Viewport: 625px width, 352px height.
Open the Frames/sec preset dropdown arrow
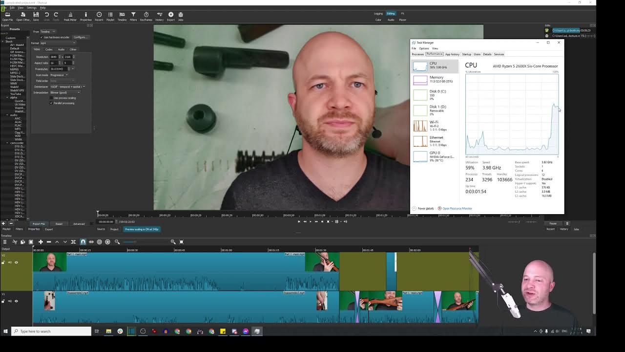[x=73, y=69]
